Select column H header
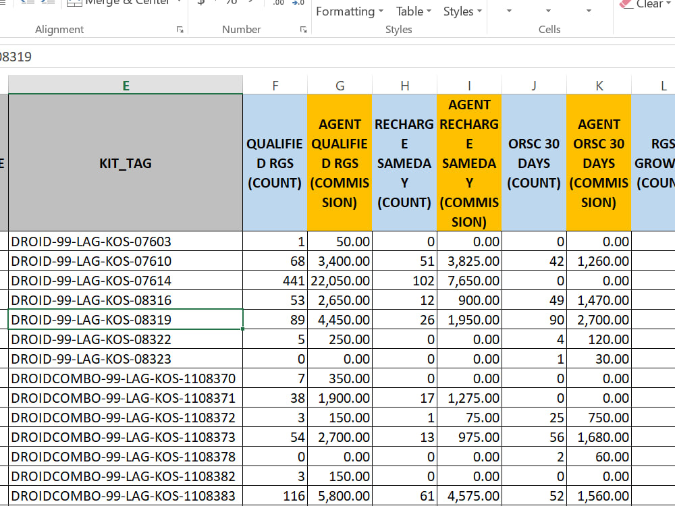This screenshot has height=506, width=675. (404, 85)
